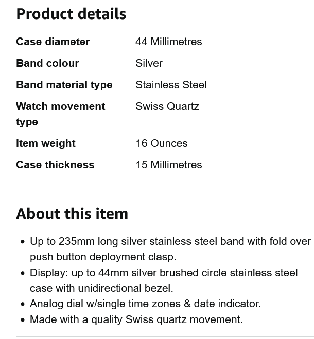
Task: Select the Case diameter label
Action: coord(53,42)
